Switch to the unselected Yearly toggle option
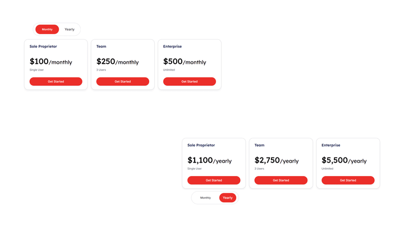This screenshot has height=227, width=404. click(70, 29)
